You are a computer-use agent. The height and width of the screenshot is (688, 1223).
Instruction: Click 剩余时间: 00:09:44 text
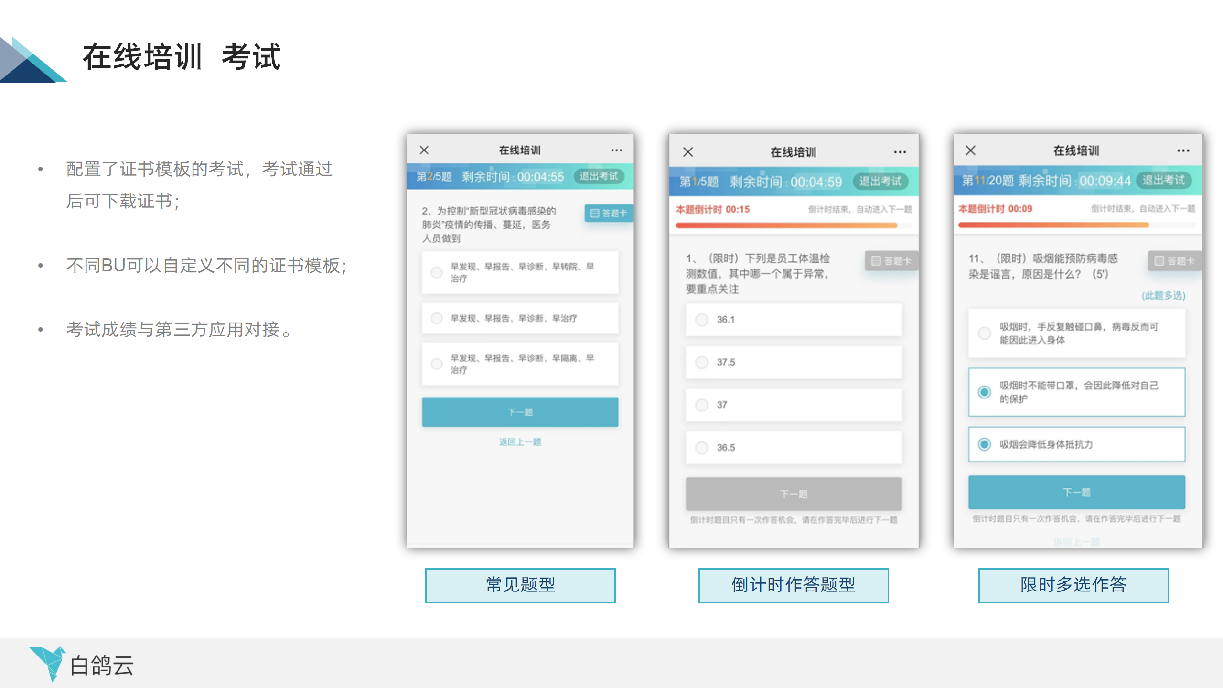coord(1075,181)
